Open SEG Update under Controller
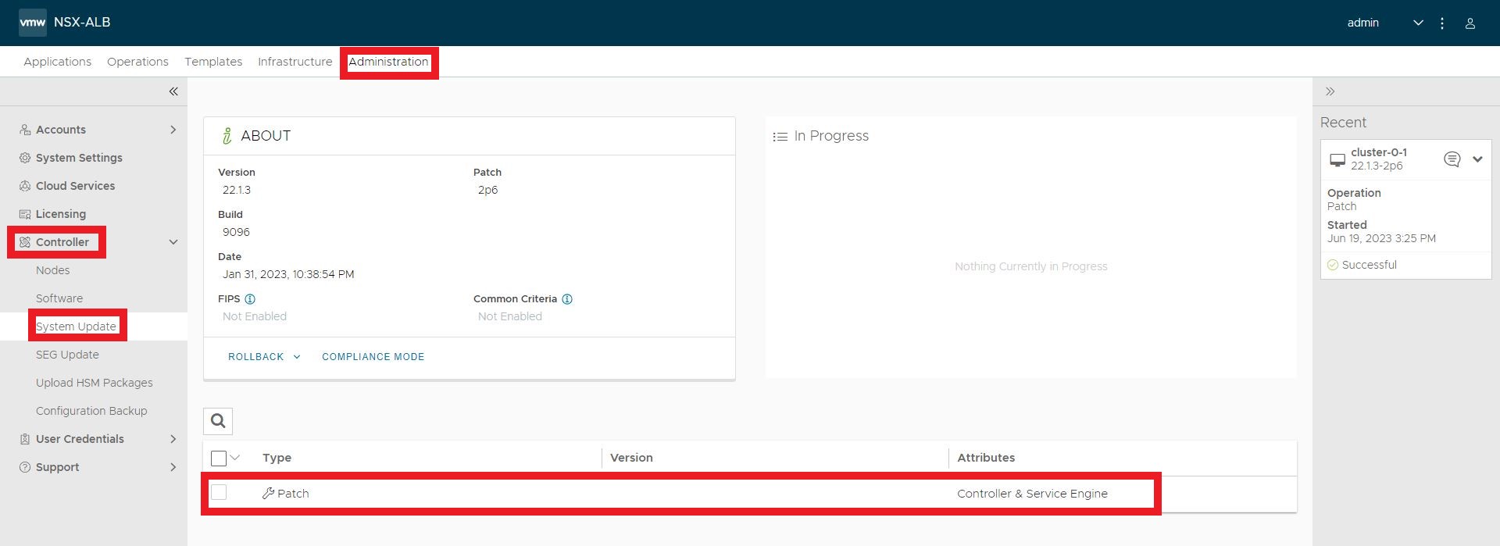Image resolution: width=1500 pixels, height=546 pixels. [67, 355]
